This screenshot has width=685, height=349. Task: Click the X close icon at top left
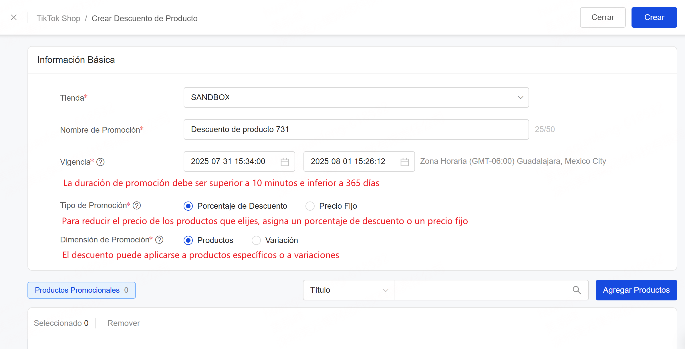14,17
